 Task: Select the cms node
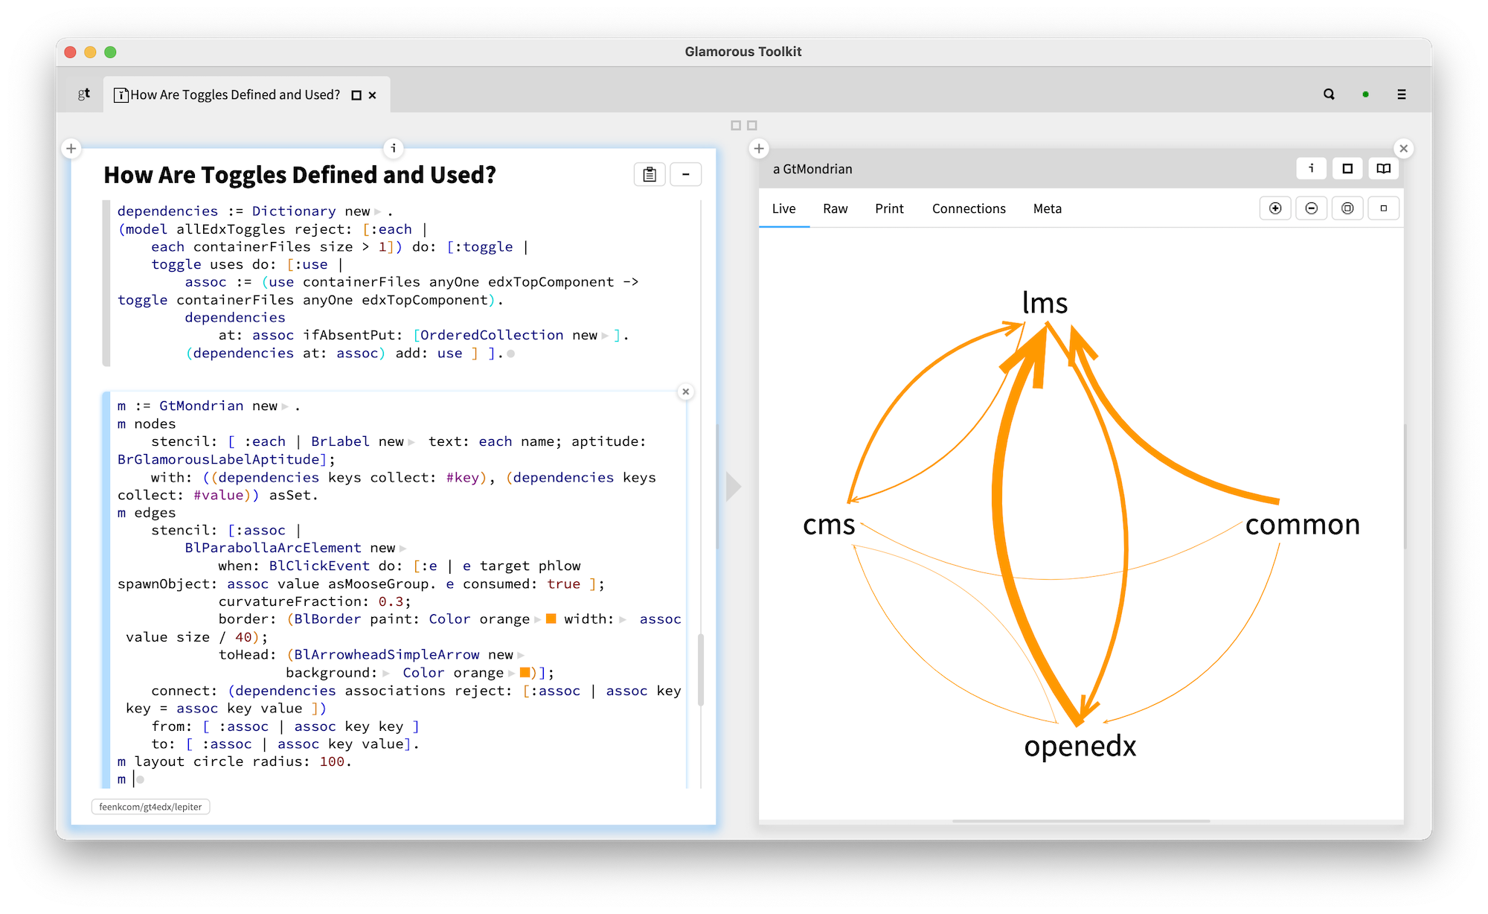click(x=829, y=525)
